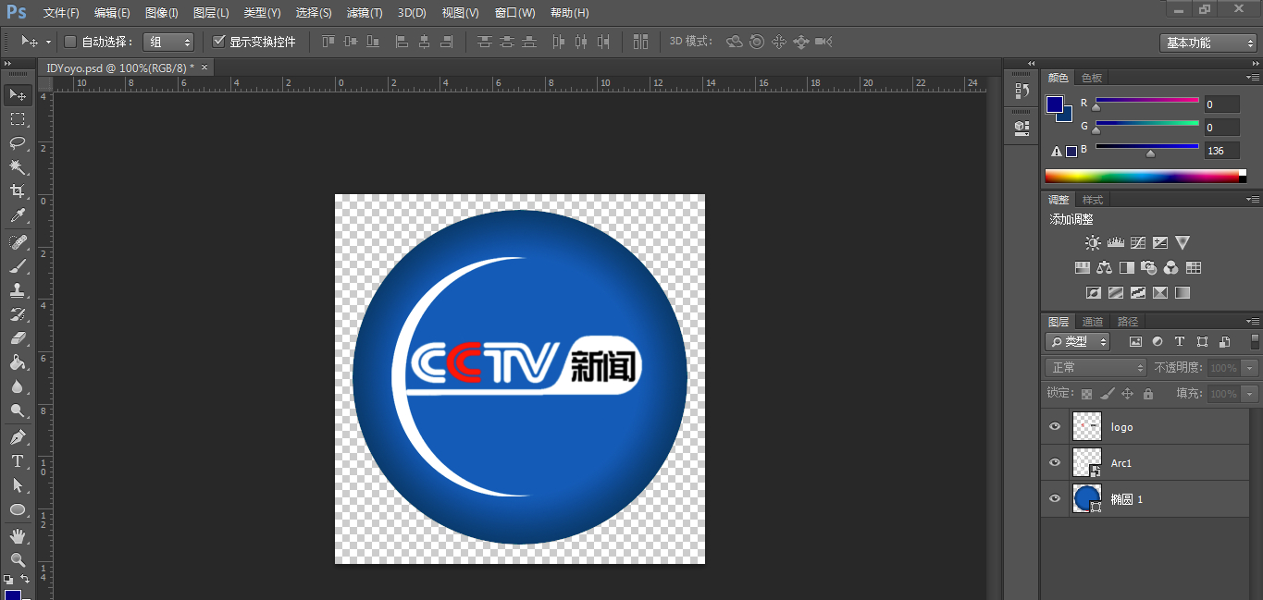Open 填充 fill dropdown arrow
This screenshot has width=1263, height=600.
[x=1251, y=394]
